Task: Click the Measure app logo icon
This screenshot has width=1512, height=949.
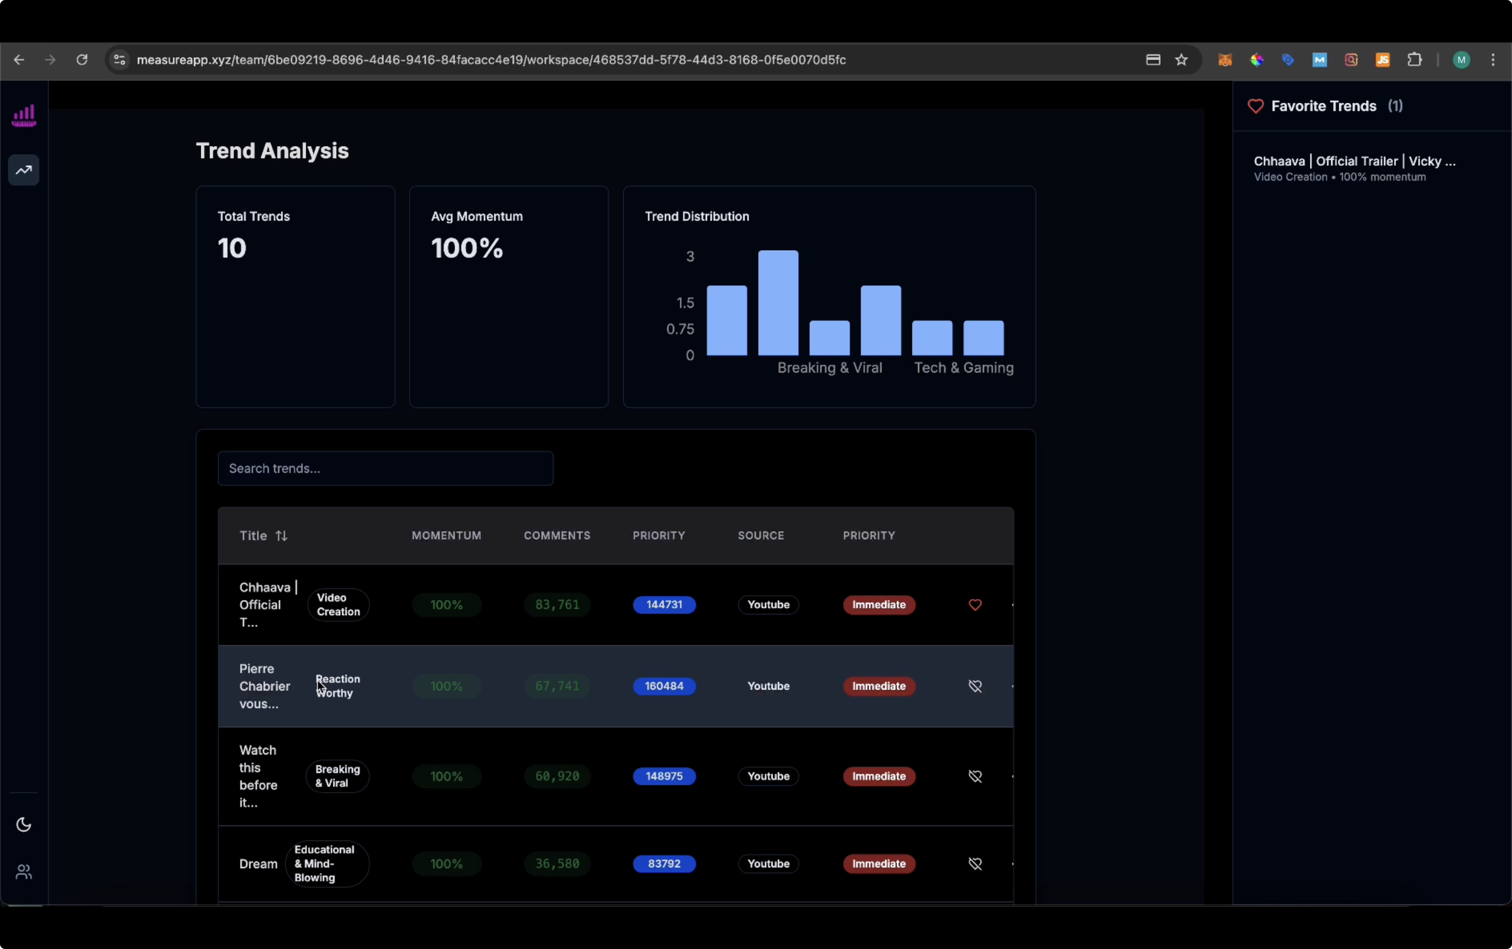Action: (24, 116)
